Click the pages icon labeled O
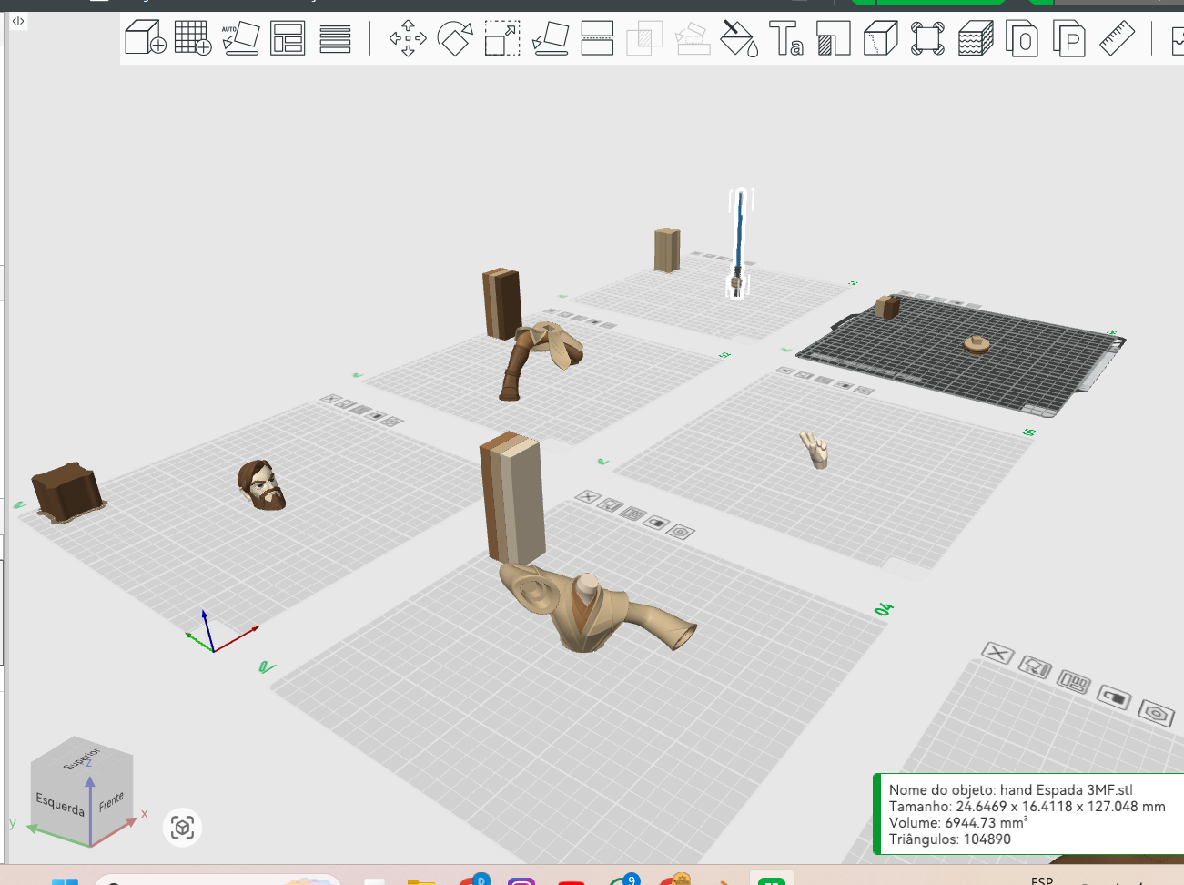The height and width of the screenshot is (885, 1184). (x=1022, y=38)
